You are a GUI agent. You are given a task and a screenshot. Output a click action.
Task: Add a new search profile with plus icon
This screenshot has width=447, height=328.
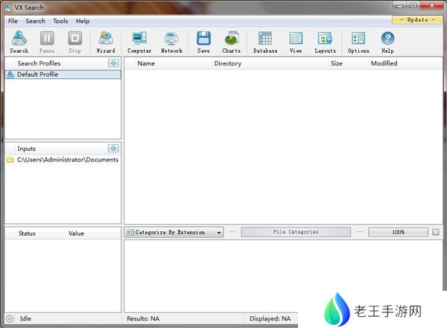(x=113, y=63)
